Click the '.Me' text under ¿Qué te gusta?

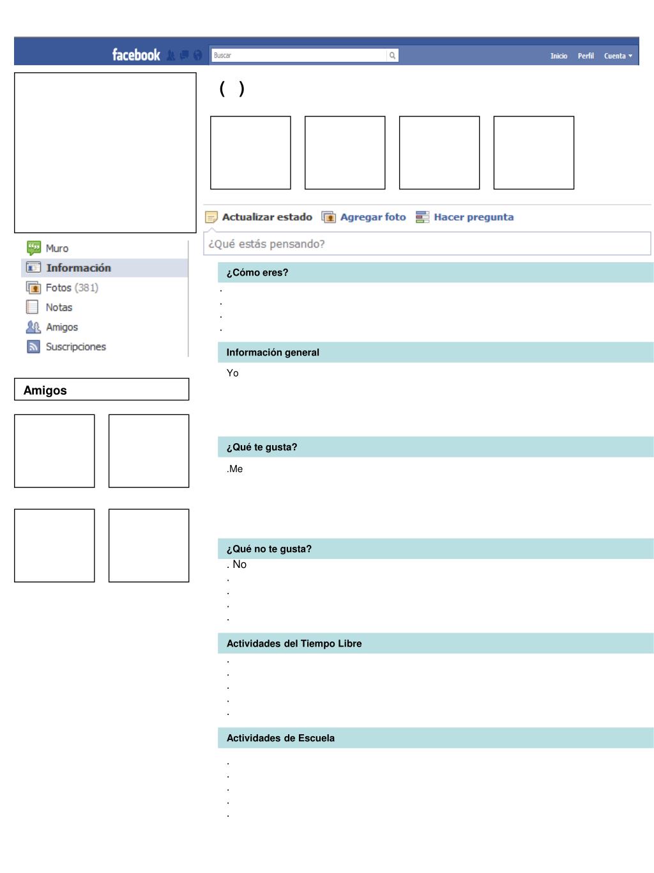(234, 469)
